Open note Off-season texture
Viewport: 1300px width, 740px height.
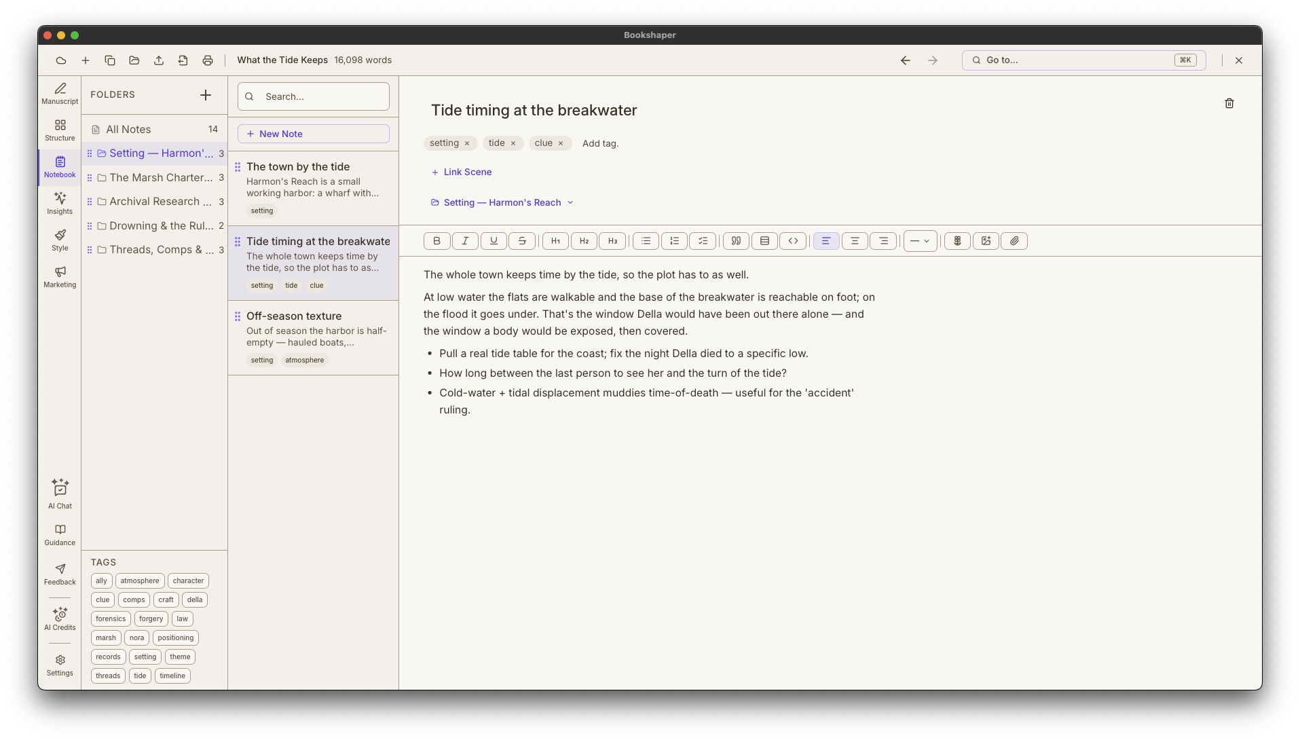coord(314,338)
